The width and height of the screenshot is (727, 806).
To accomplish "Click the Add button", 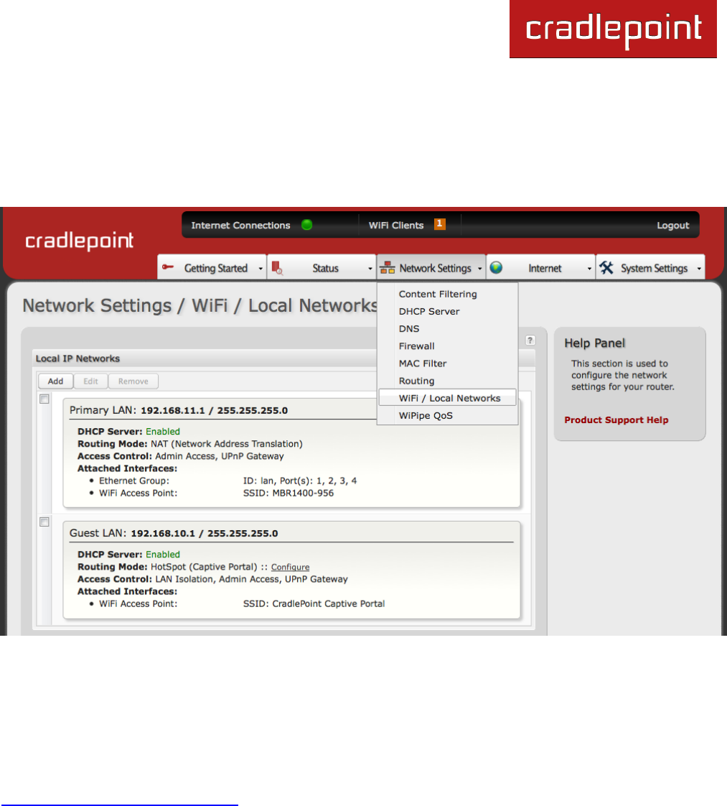I will [55, 381].
